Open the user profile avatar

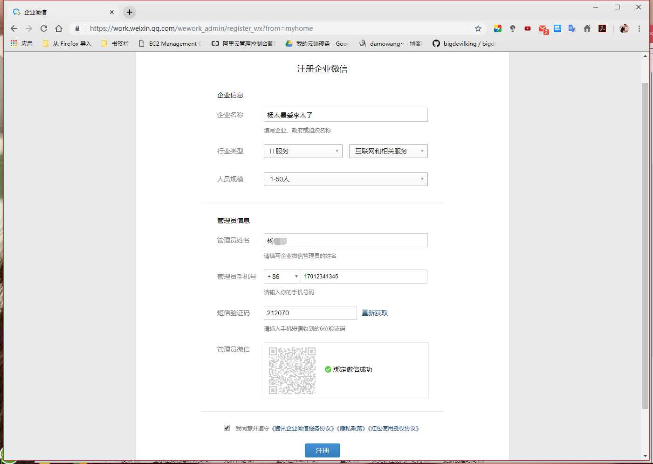624,28
